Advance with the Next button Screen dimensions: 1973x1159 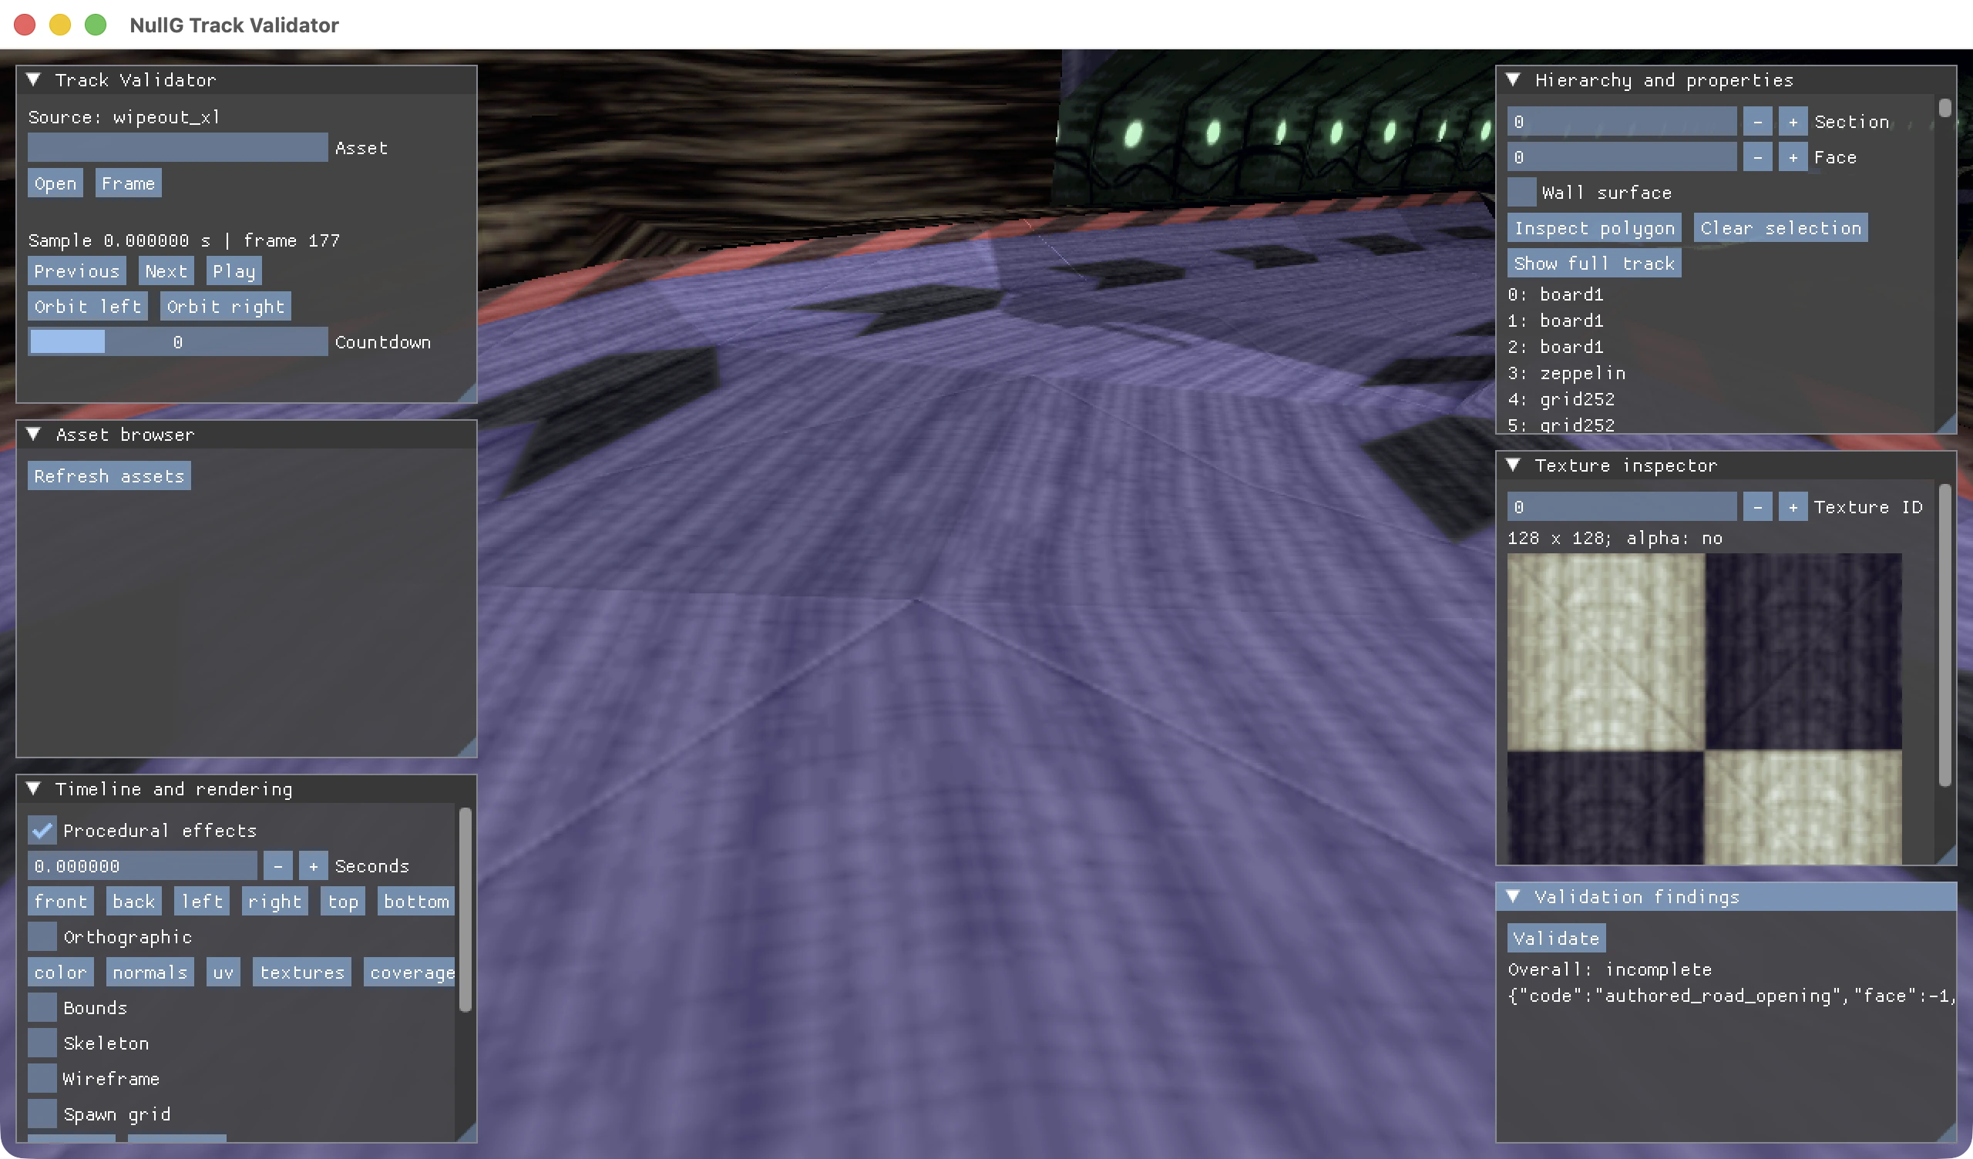point(166,271)
